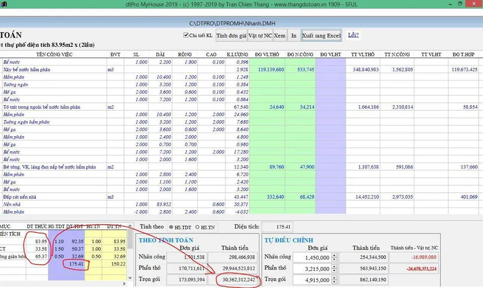Edit Nhân công đơn giá in Tự điều chỉnh
The image size is (483, 288).
click(313, 257)
